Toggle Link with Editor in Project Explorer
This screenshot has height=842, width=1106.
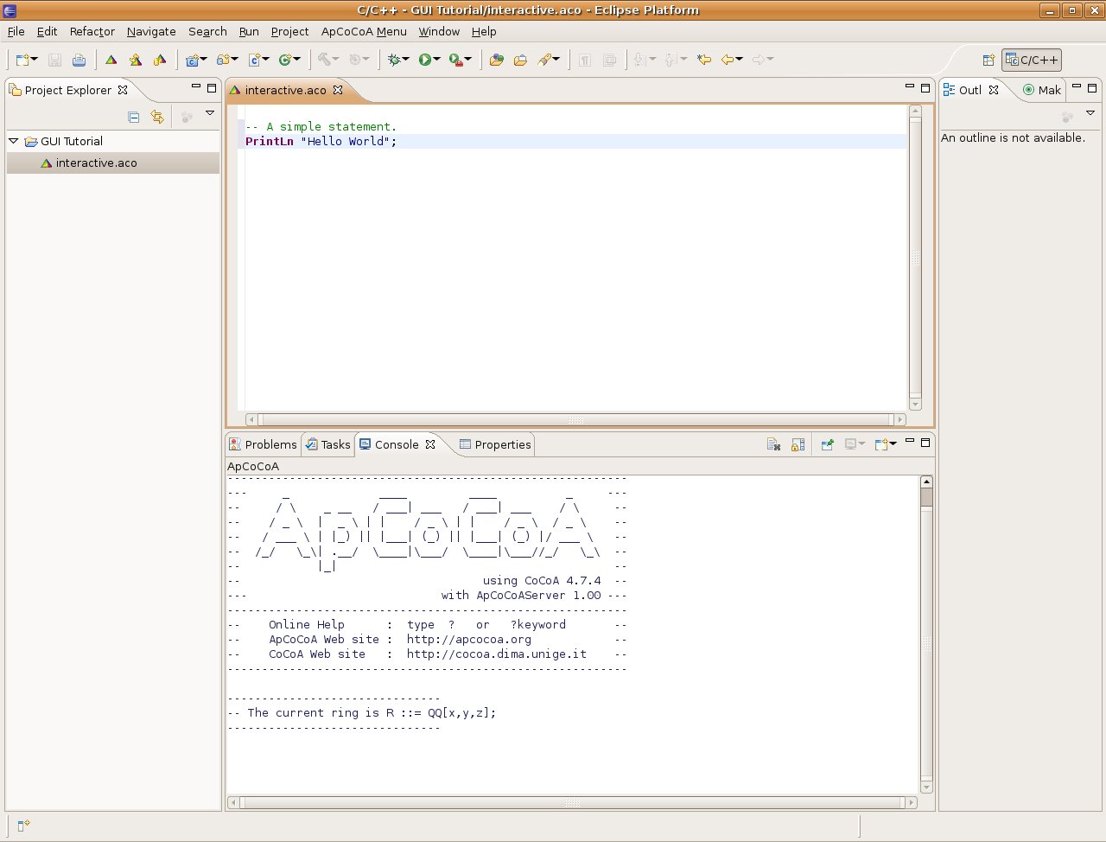[157, 117]
